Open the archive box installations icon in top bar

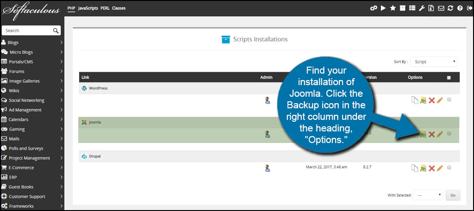(402, 8)
